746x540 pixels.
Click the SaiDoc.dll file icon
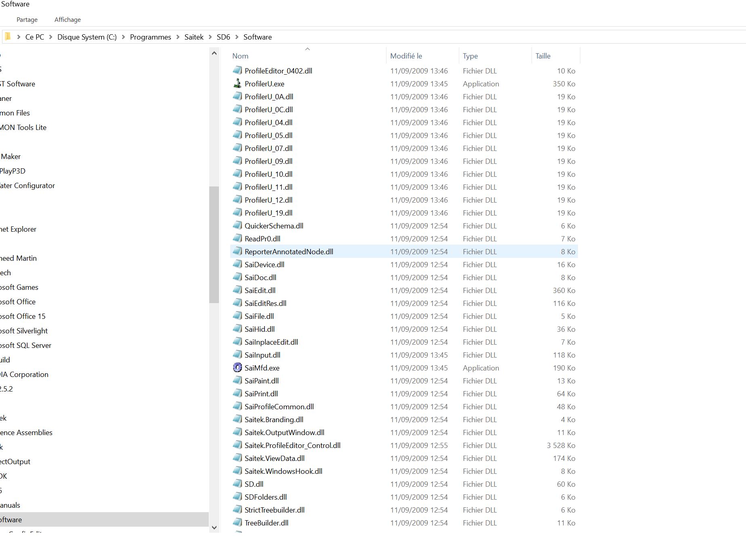click(x=237, y=277)
